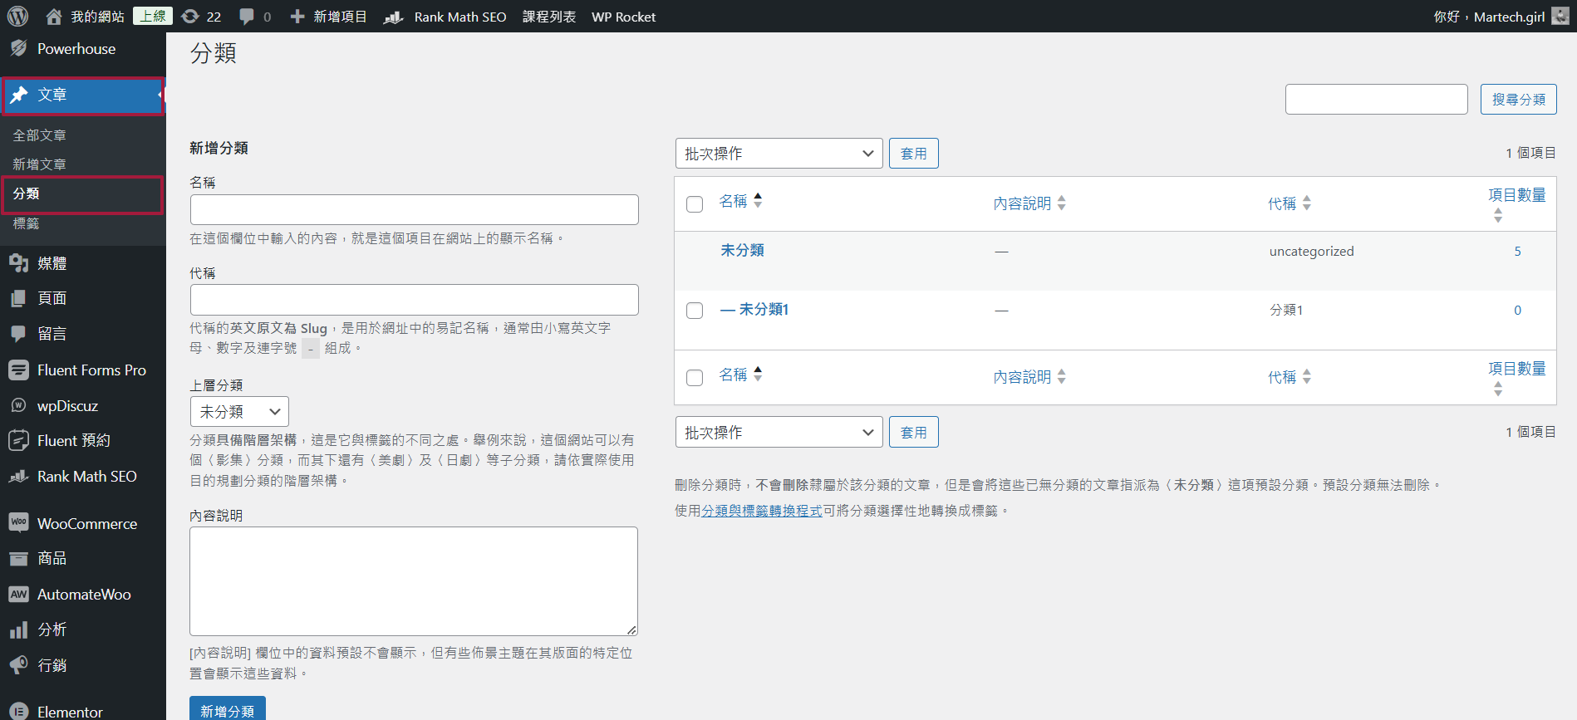
Task: Click the 搜尋分類 search button
Action: coord(1518,100)
